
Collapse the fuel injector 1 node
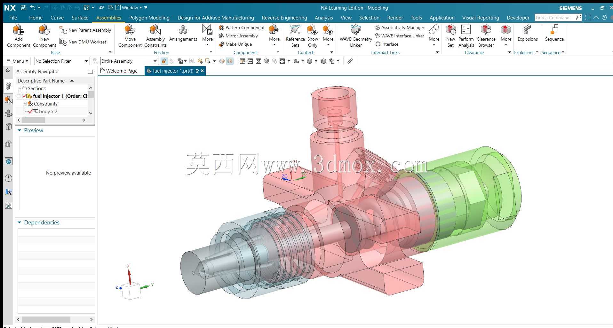tap(19, 96)
